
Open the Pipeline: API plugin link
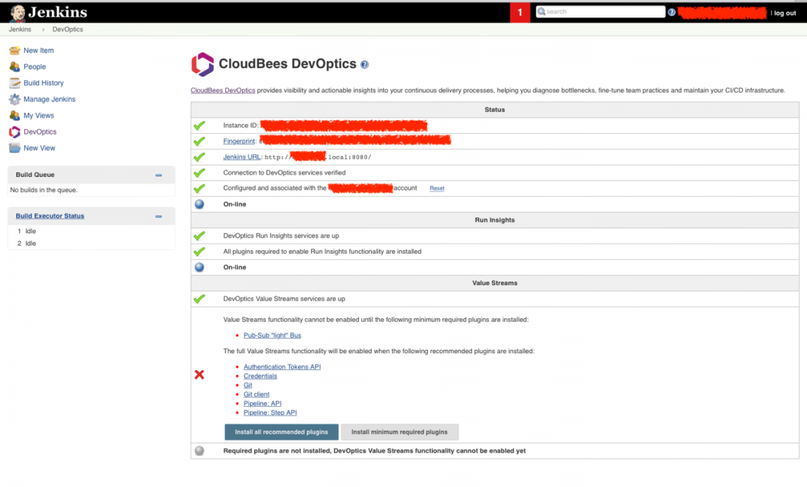262,404
